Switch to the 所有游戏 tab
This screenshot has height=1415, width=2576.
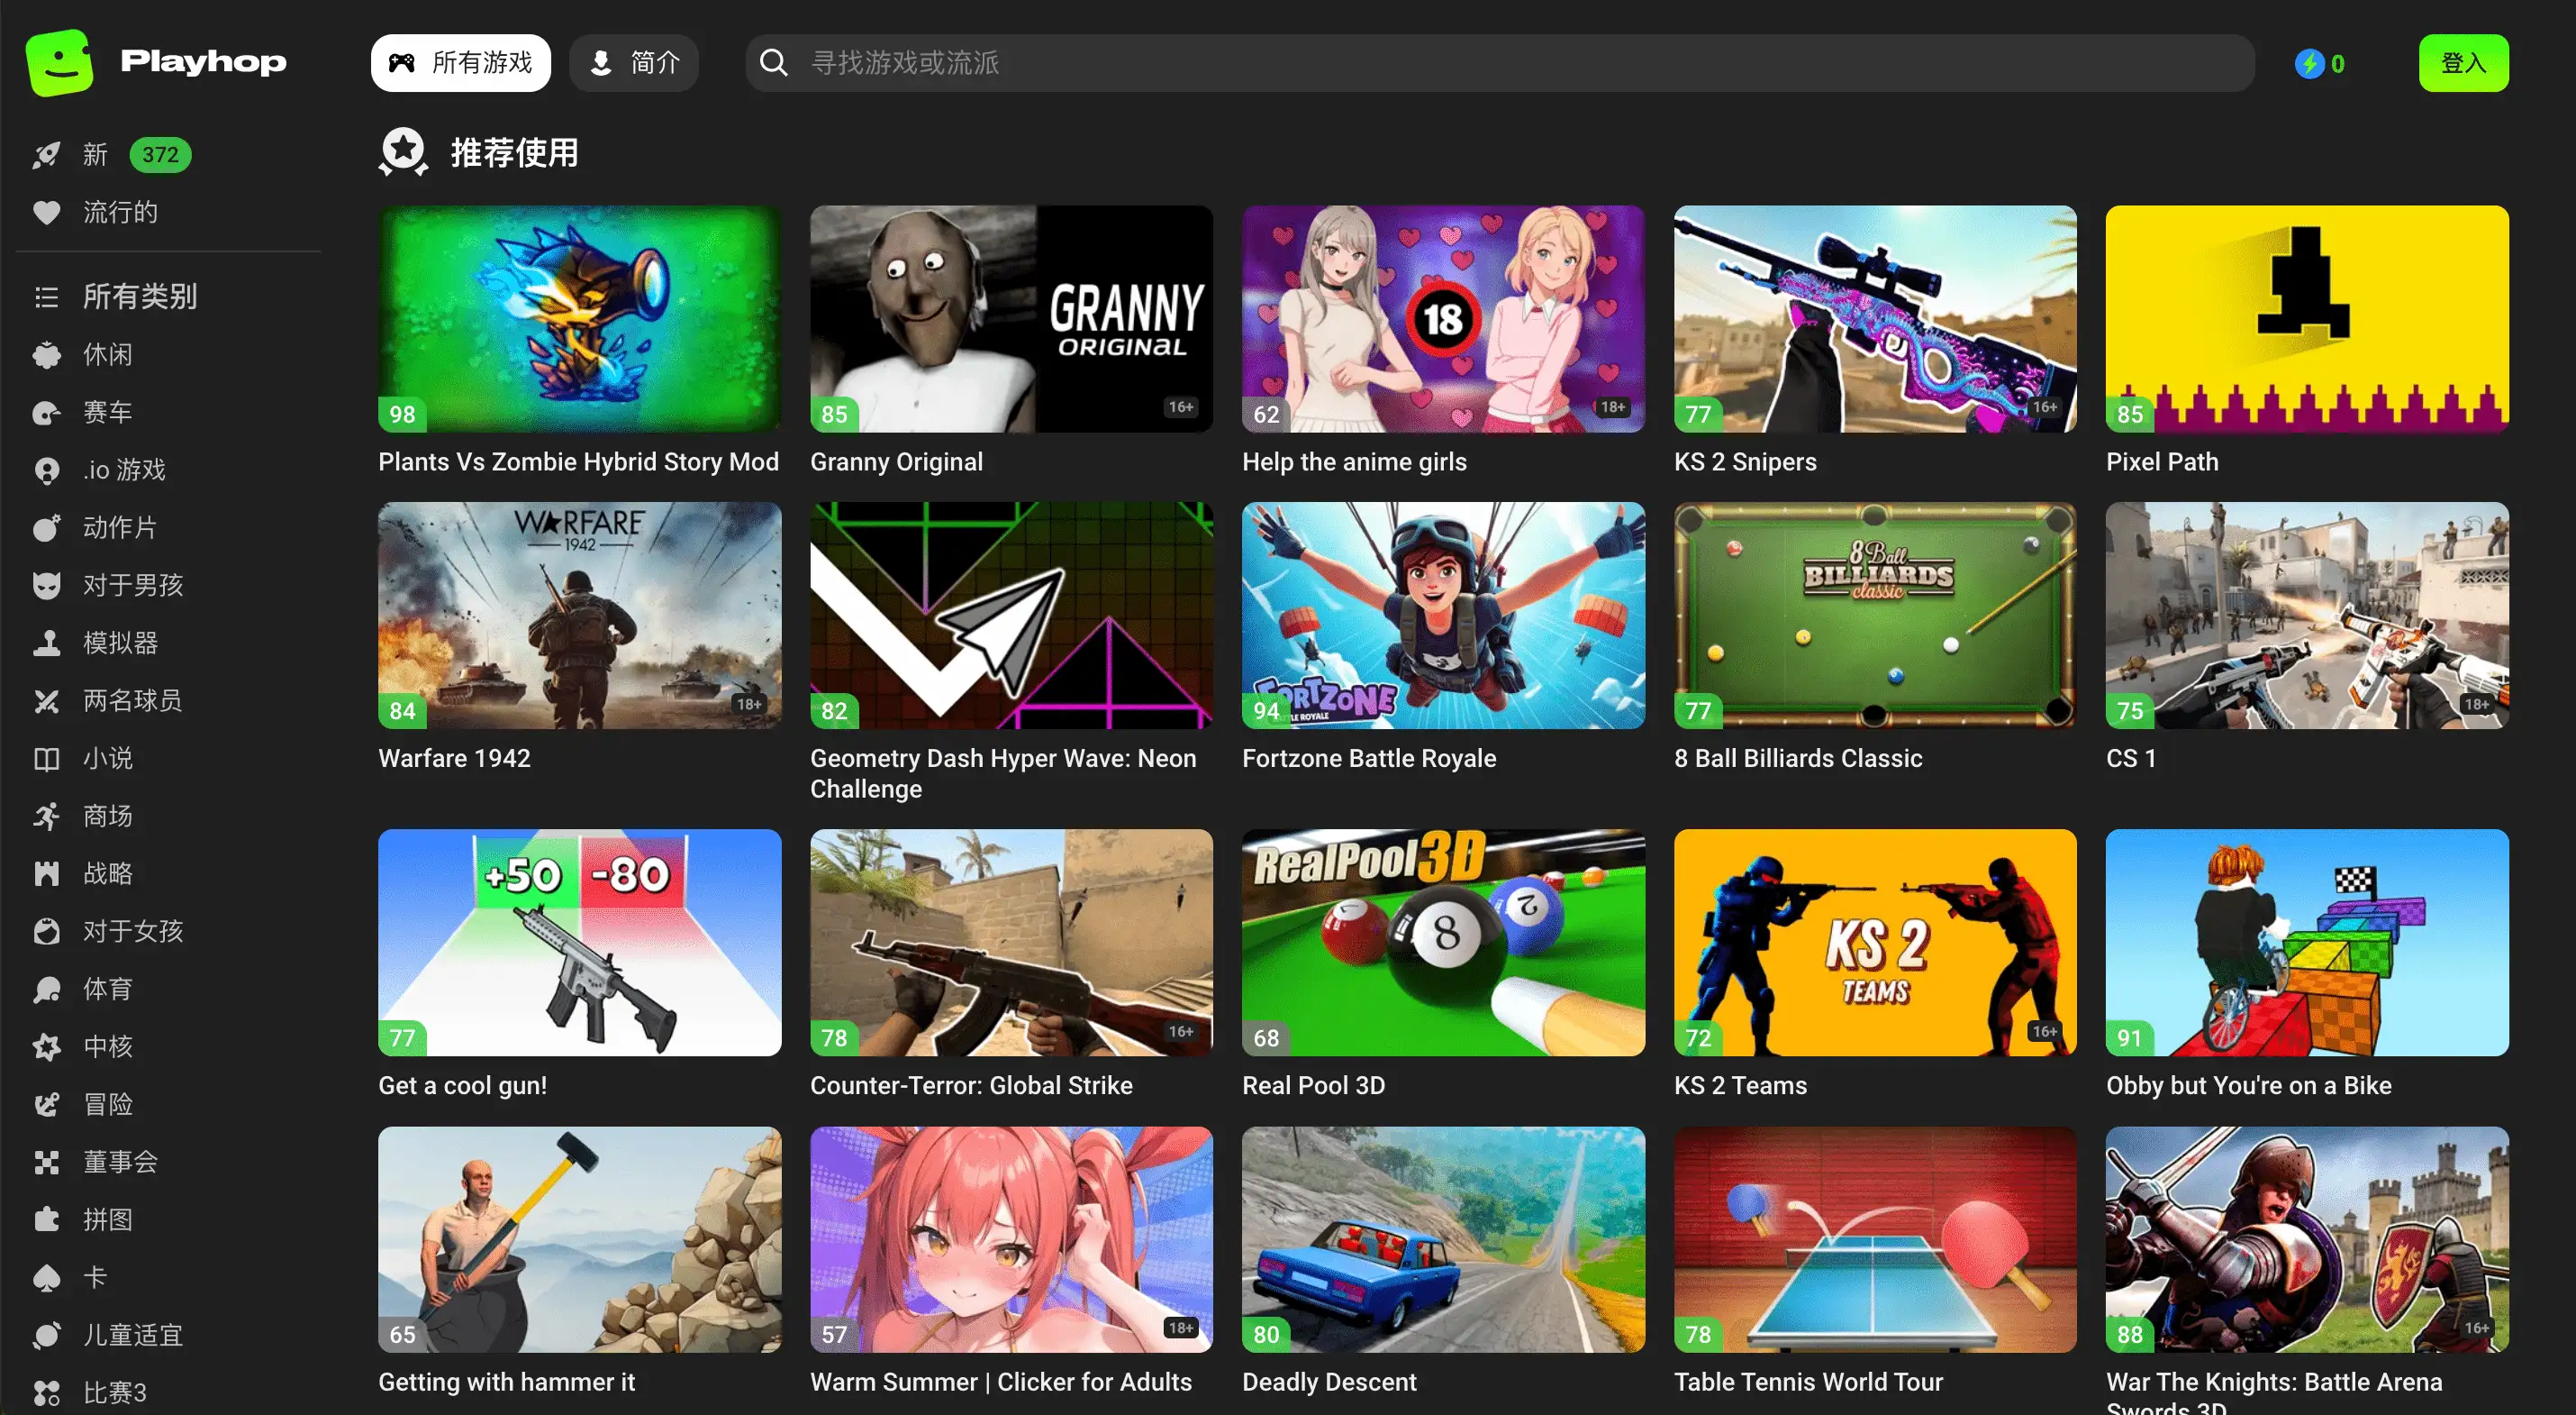pyautogui.click(x=460, y=63)
